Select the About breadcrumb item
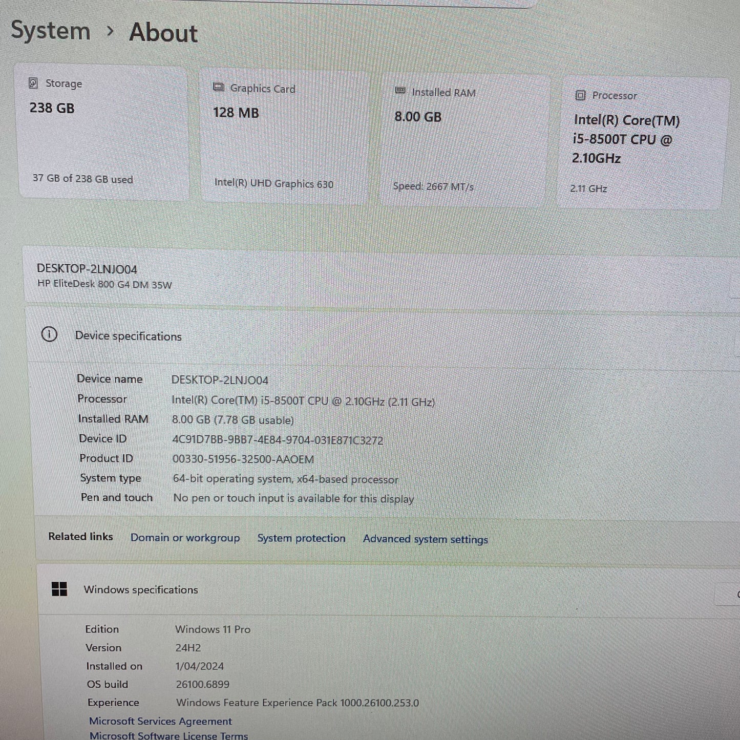 click(163, 33)
